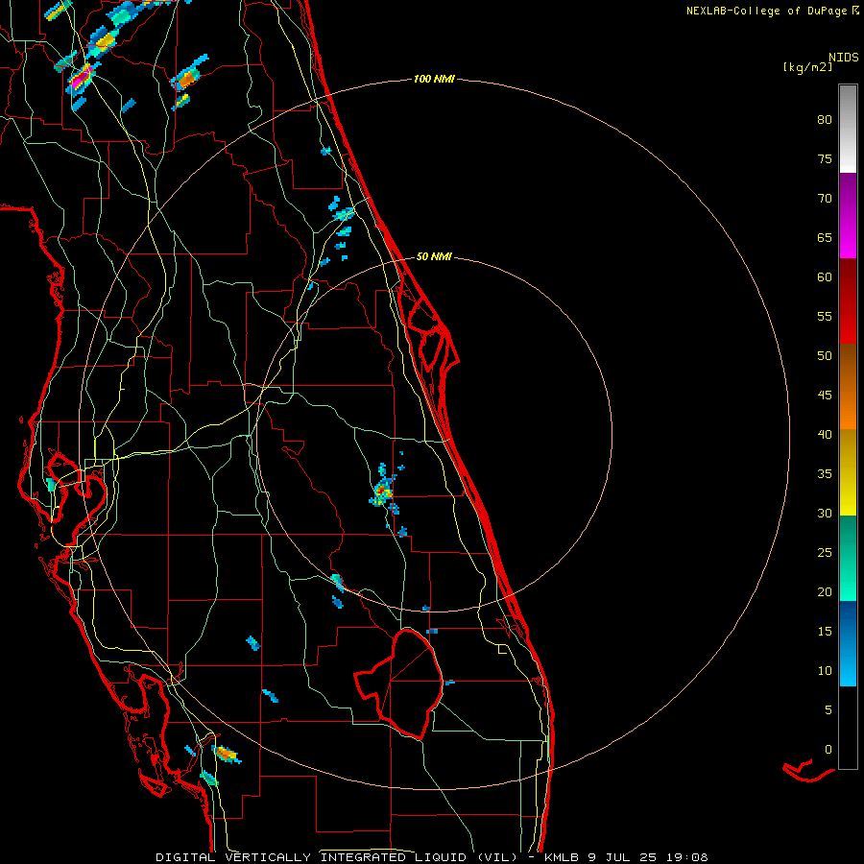Select the orange-brown segment of the VIL color bar
The width and height of the screenshot is (864, 864).
tap(848, 386)
